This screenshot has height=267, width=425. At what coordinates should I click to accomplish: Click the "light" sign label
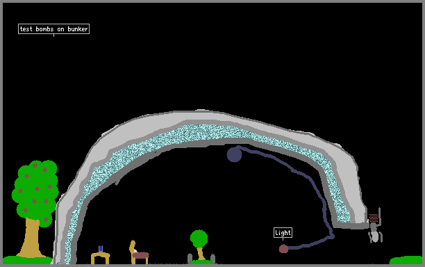click(x=283, y=232)
